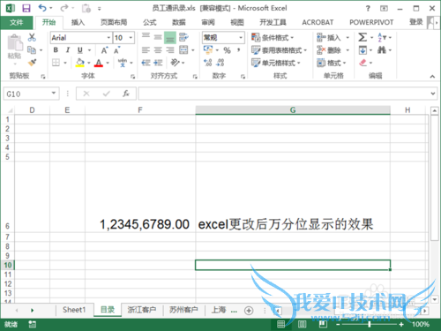Click the Wrap Text icon
The height and width of the screenshot is (331, 441).
coord(183,37)
